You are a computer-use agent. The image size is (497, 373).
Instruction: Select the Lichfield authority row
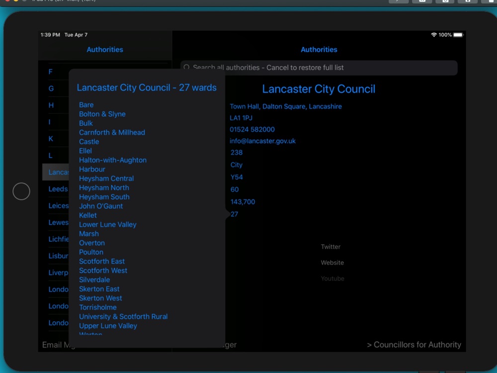(x=59, y=239)
